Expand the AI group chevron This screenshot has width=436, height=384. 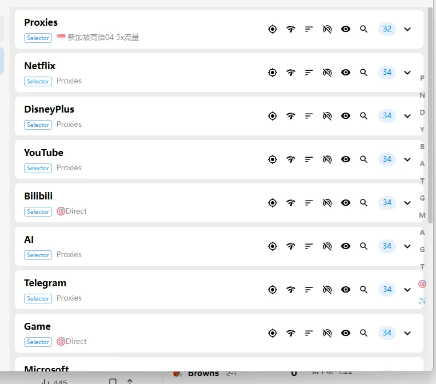(407, 246)
